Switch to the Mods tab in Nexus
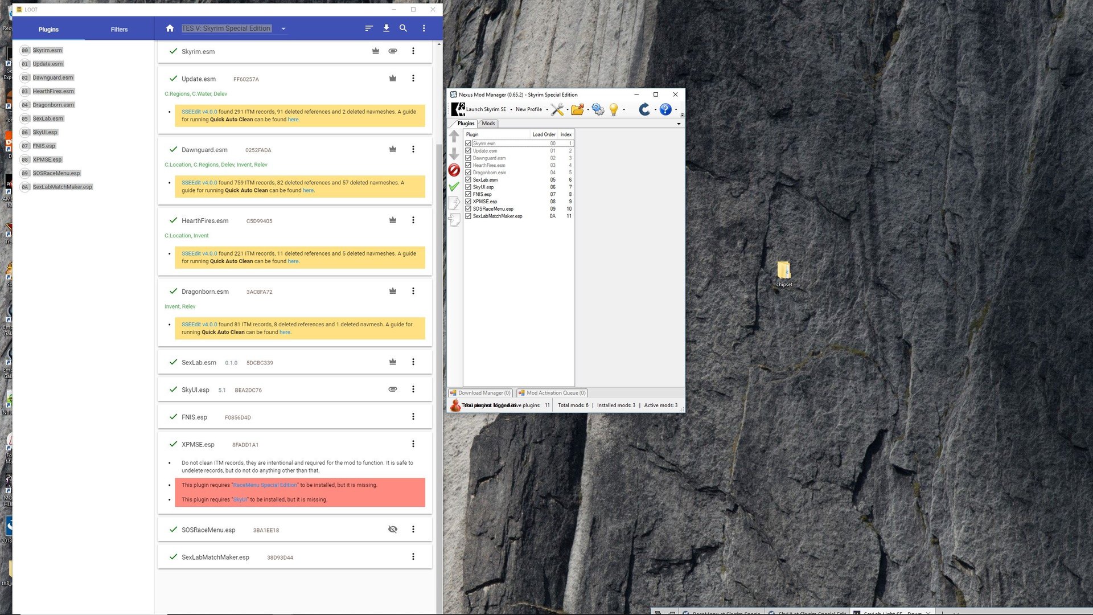1093x615 pixels. click(488, 124)
